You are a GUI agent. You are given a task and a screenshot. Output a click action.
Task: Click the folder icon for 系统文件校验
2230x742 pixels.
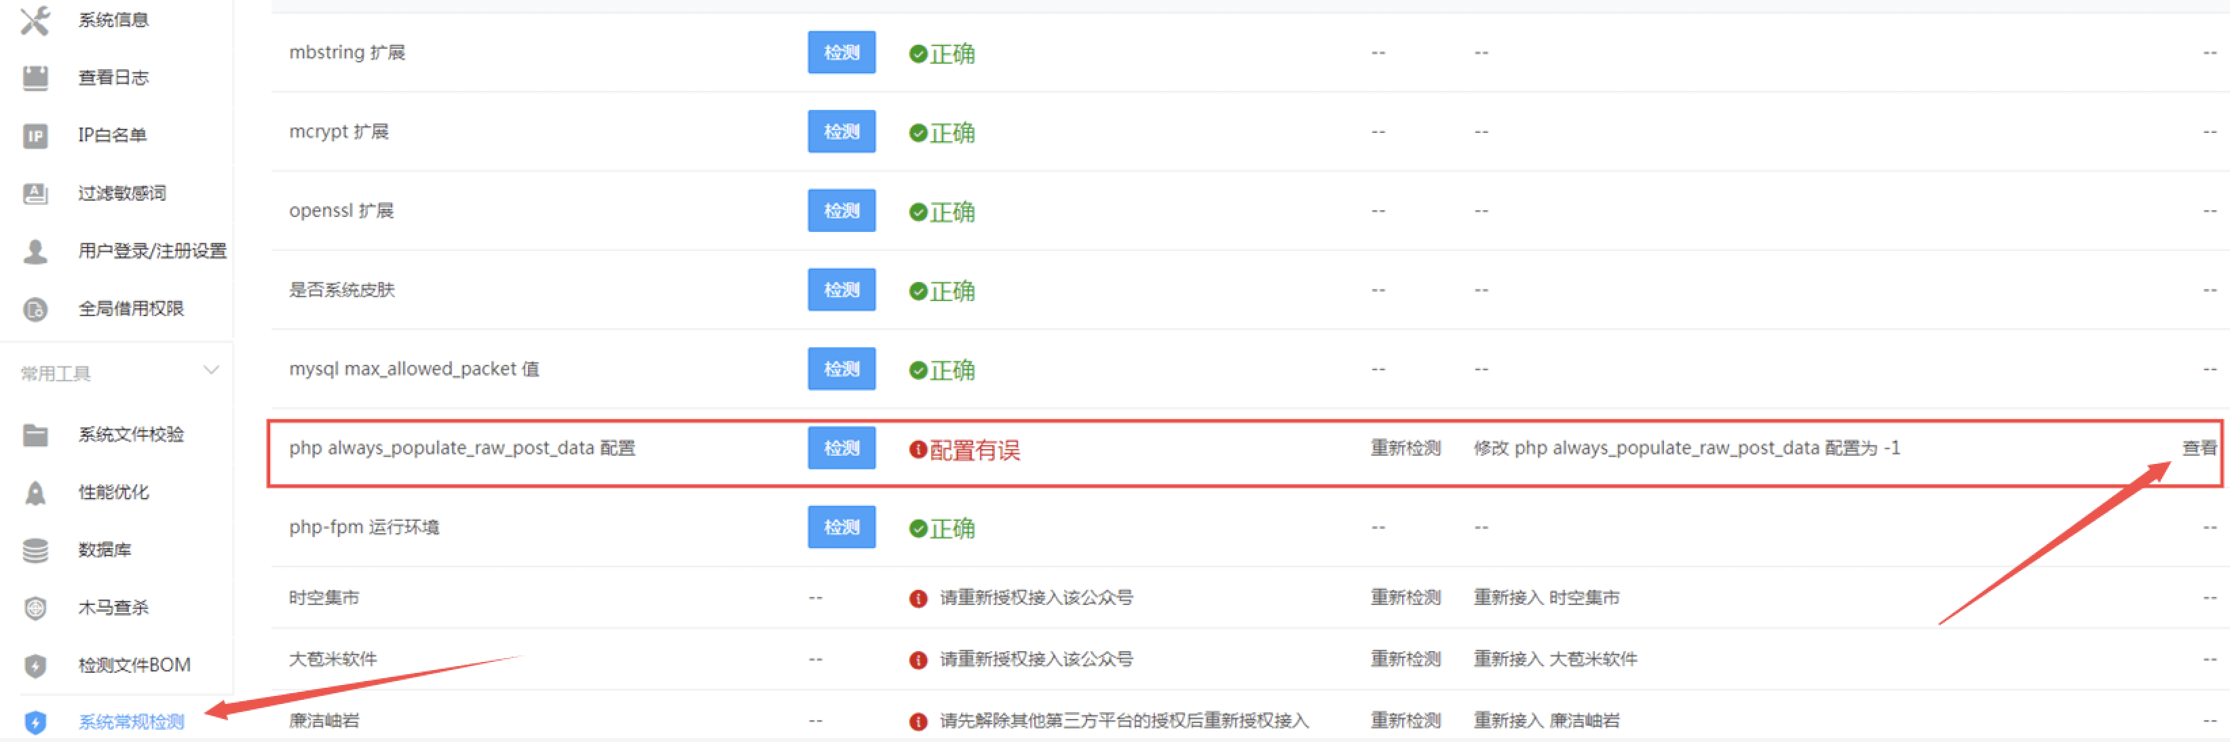(x=35, y=435)
